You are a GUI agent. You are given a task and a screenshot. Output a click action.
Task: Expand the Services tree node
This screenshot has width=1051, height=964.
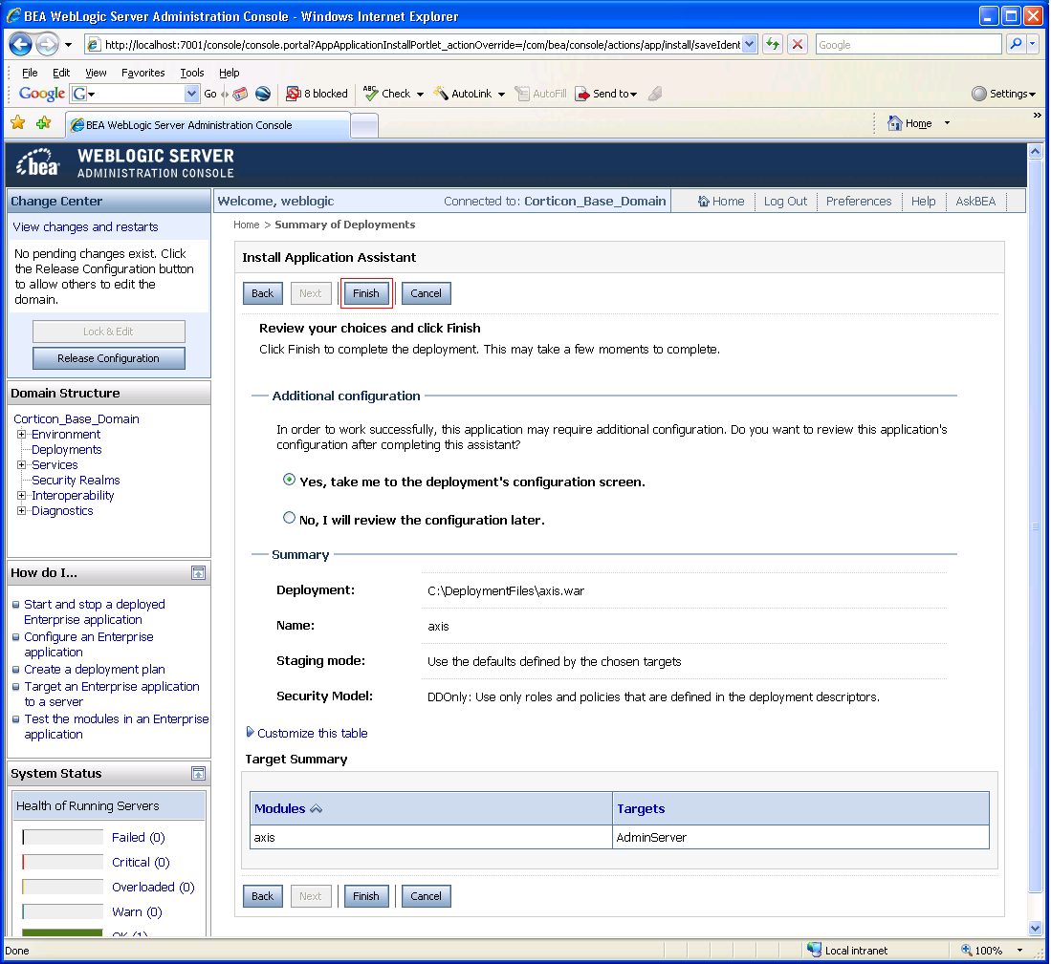click(x=20, y=464)
